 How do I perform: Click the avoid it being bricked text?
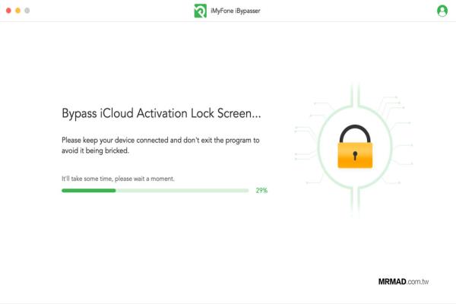95,150
